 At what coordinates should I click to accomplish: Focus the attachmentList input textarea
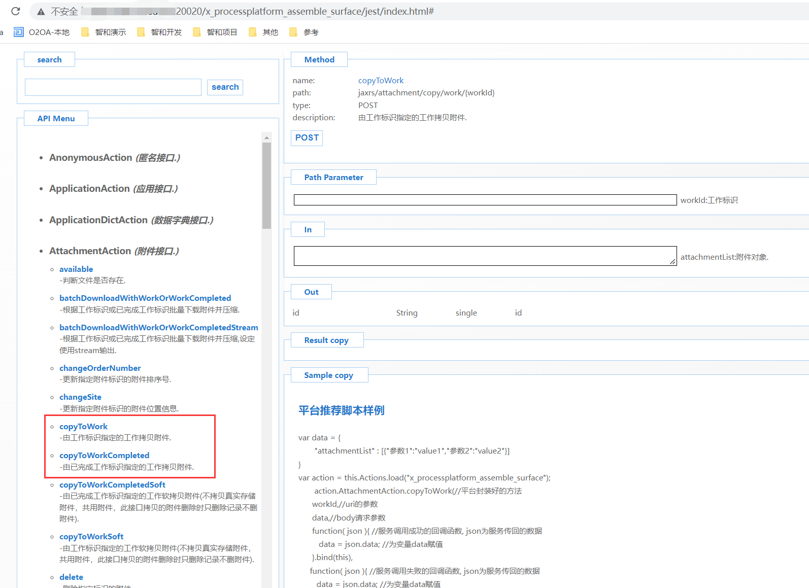click(485, 256)
